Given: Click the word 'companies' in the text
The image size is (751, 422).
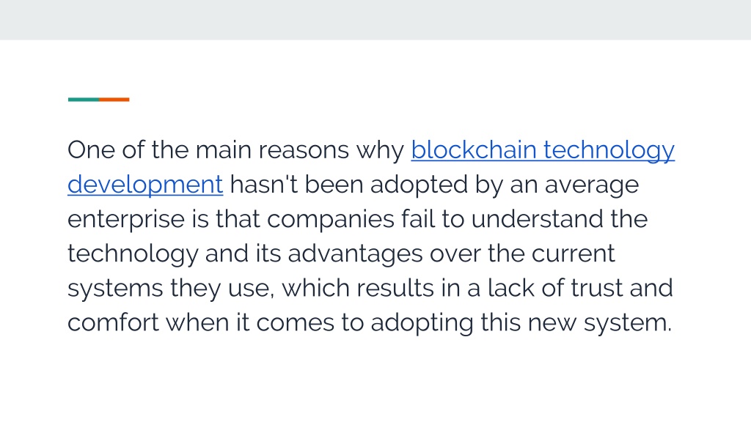Looking at the screenshot, I should (331, 220).
